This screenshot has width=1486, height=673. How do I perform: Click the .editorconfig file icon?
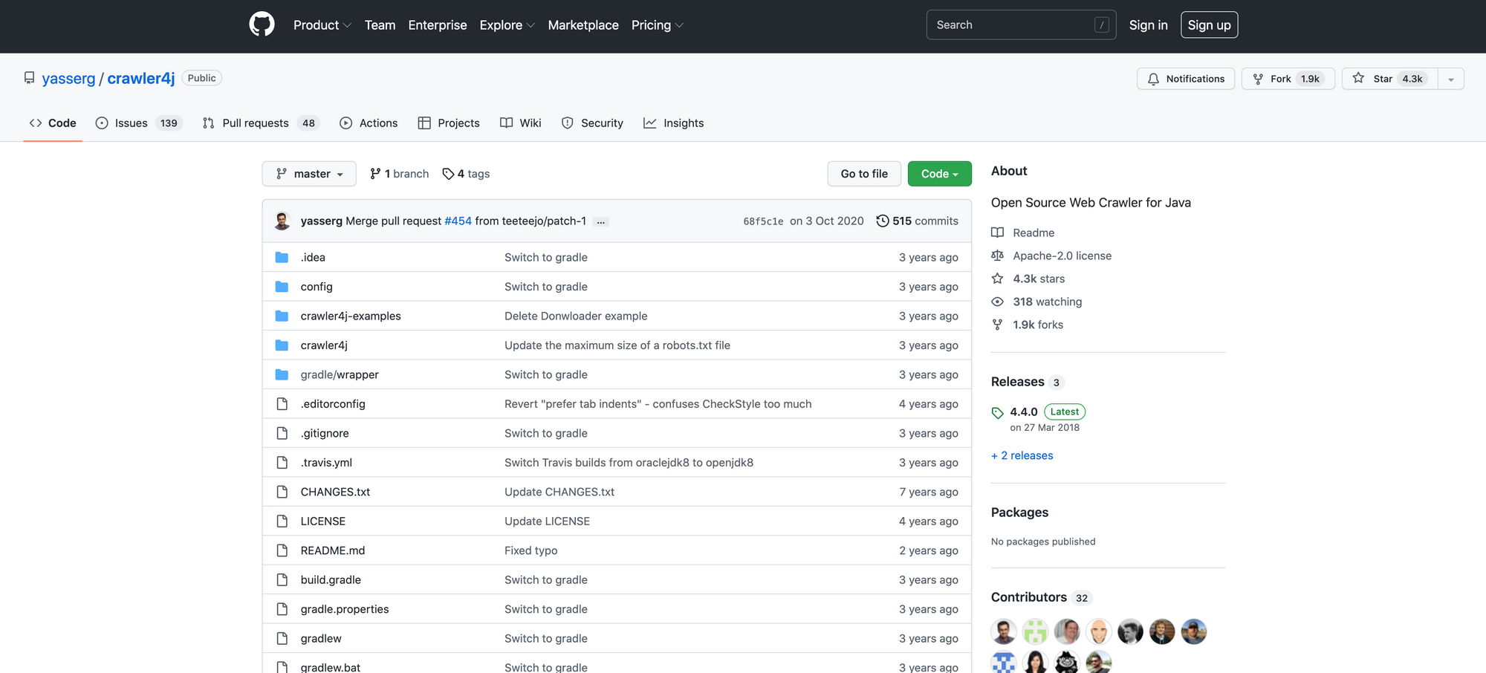click(x=282, y=404)
